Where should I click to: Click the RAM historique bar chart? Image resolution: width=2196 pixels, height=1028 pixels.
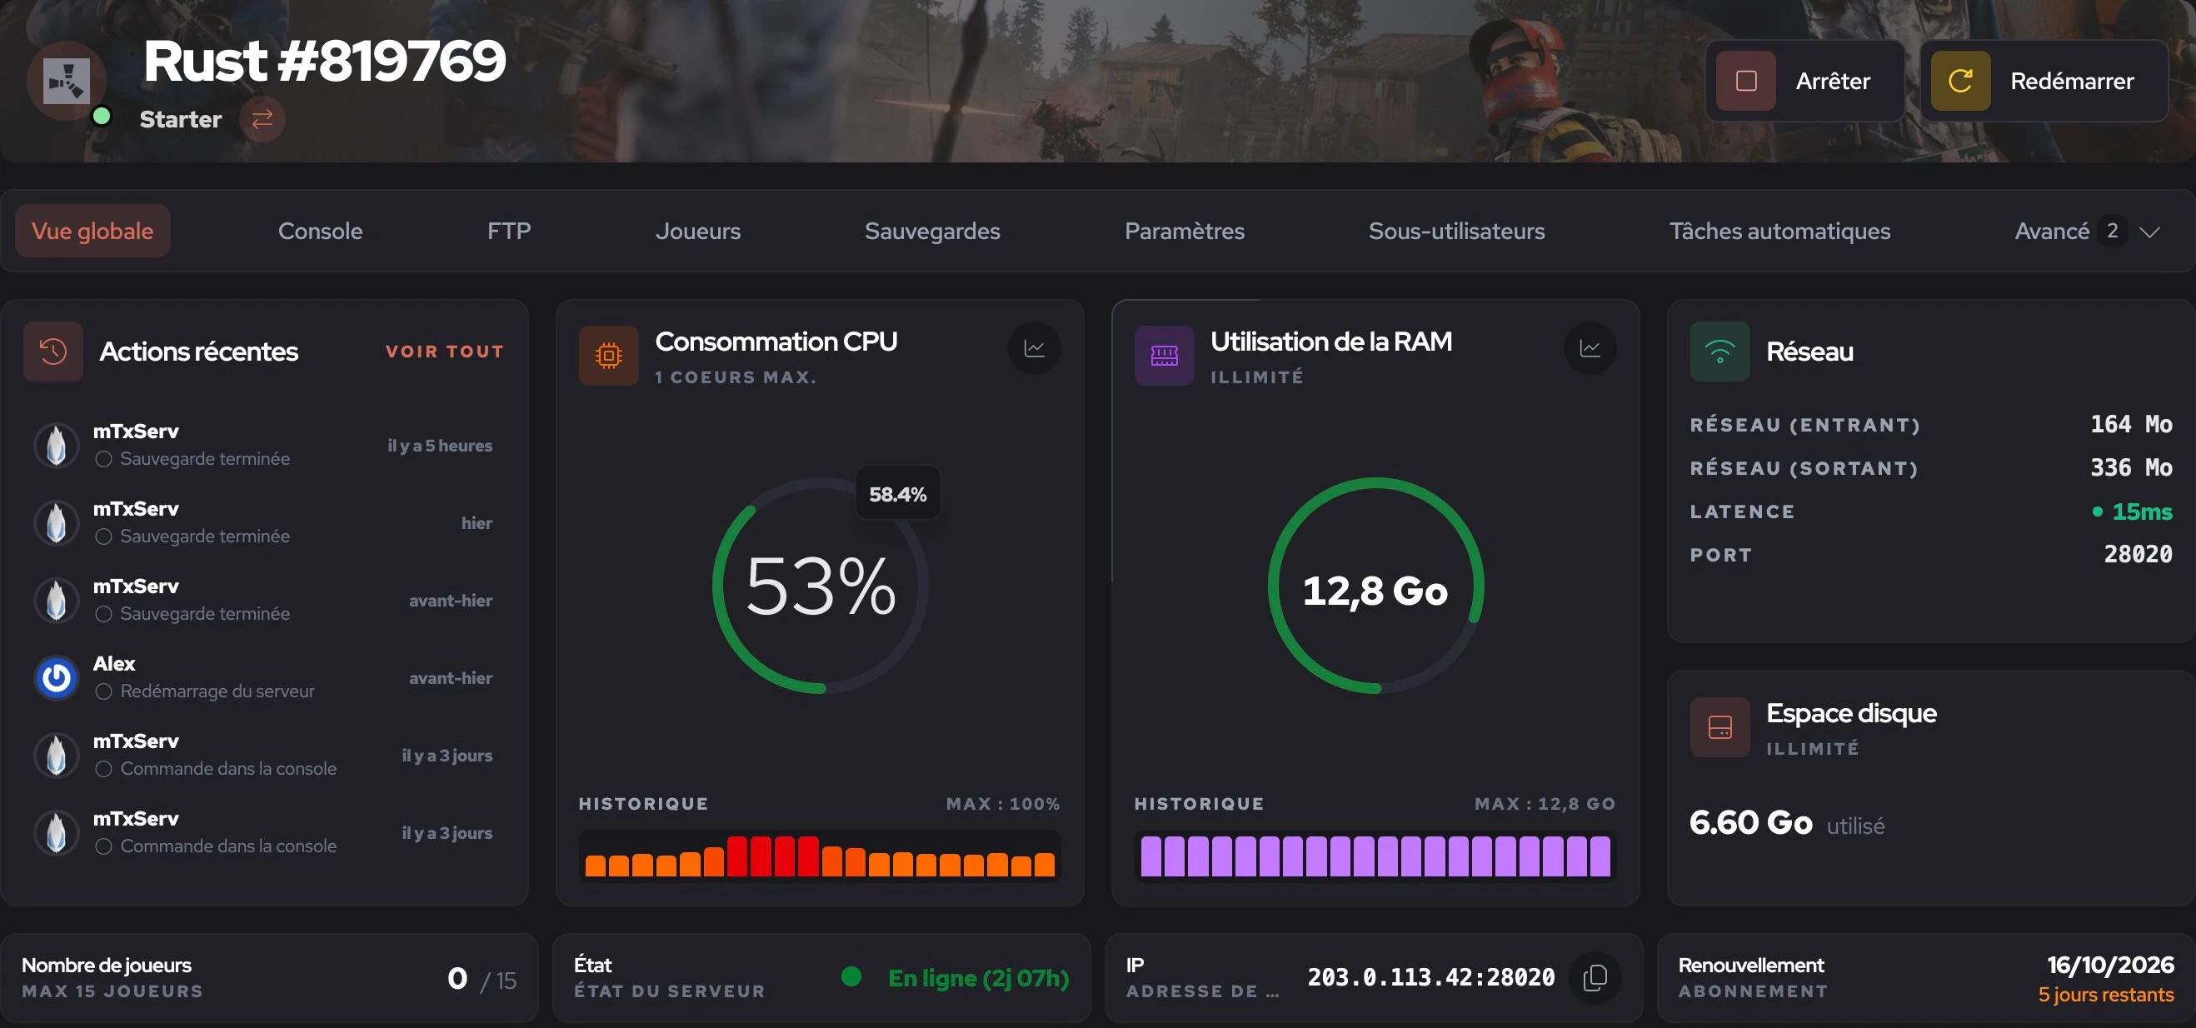(1376, 856)
